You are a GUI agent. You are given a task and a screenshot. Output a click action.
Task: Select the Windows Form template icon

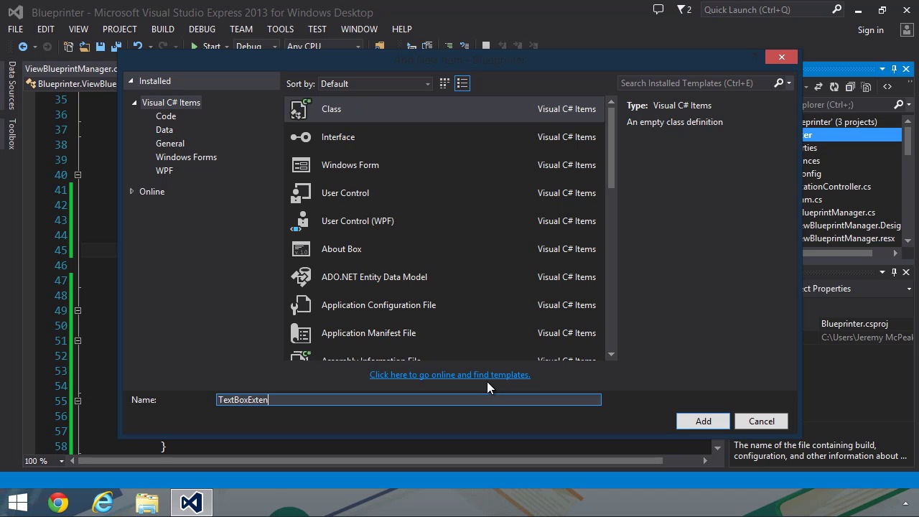(x=301, y=165)
